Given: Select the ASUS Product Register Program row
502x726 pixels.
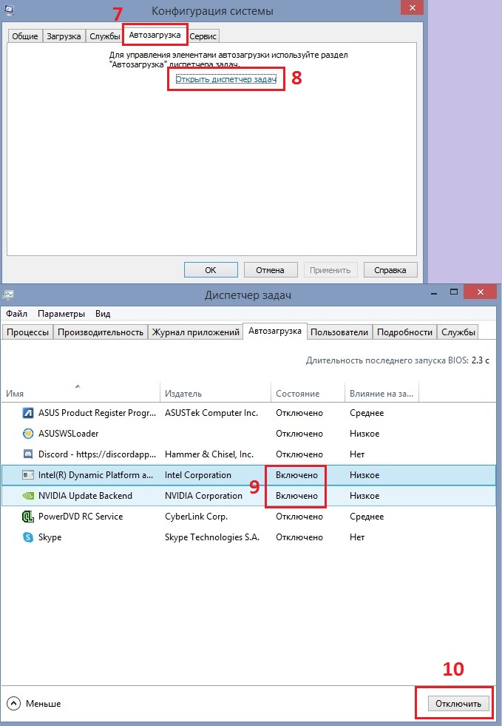Looking at the screenshot, I should pos(248,412).
